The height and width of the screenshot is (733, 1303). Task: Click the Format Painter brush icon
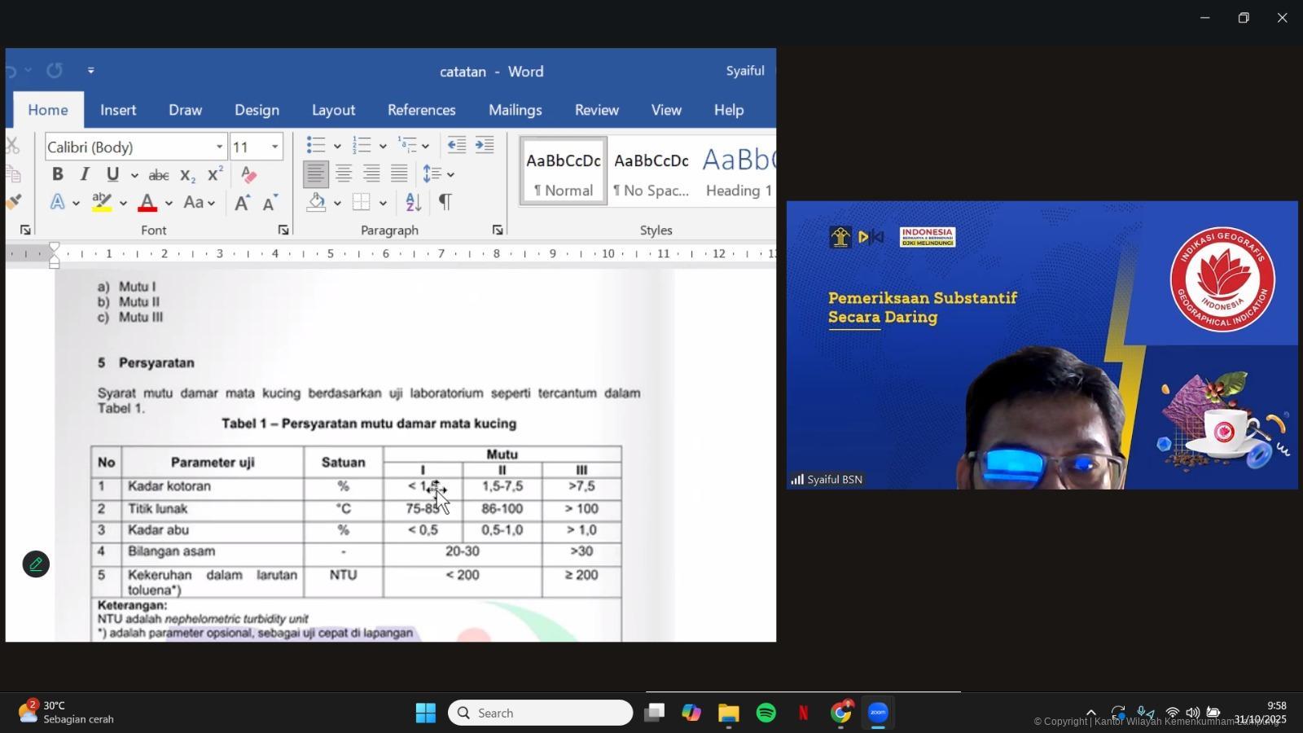pyautogui.click(x=14, y=201)
